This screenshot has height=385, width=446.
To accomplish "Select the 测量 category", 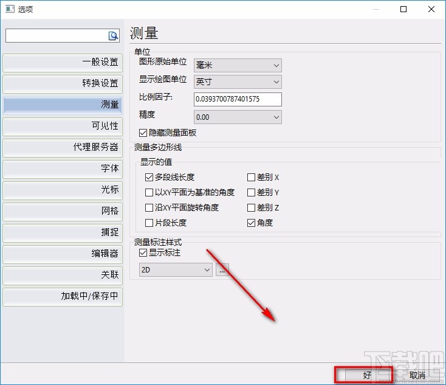I will pyautogui.click(x=63, y=105).
